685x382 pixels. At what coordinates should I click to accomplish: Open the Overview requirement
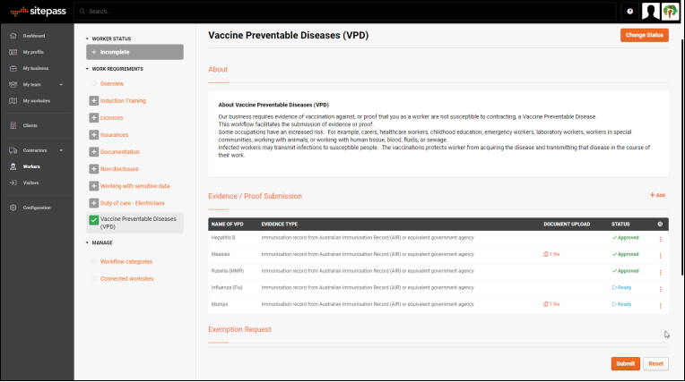coord(112,84)
